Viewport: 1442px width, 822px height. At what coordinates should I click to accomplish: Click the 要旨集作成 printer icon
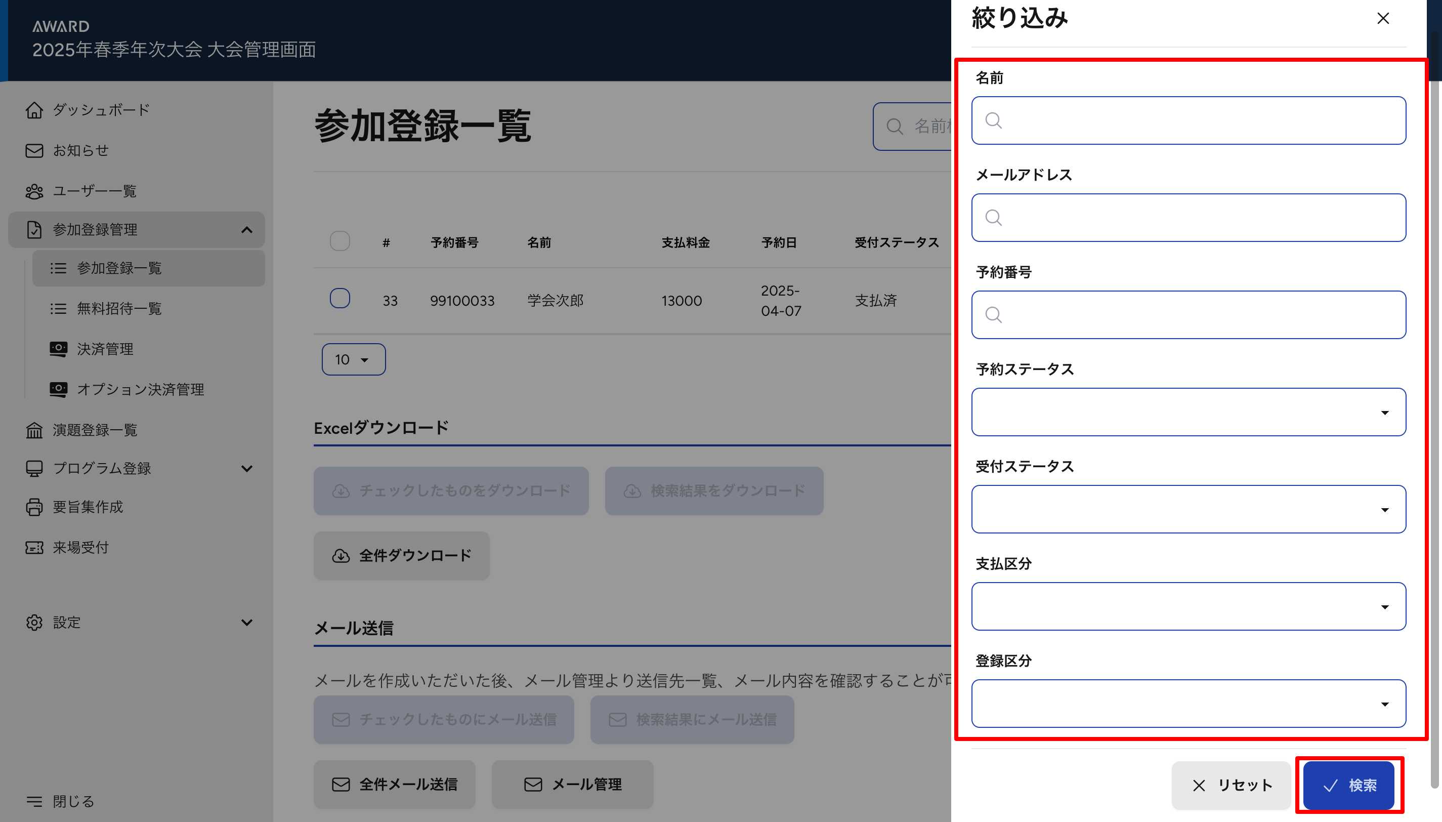34,507
